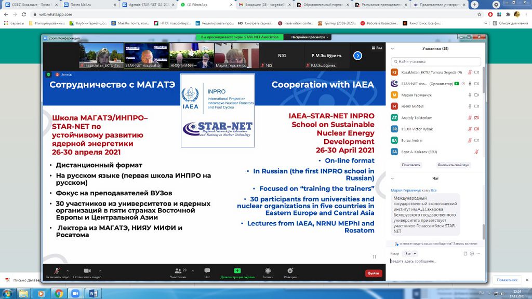Click microphone icon in STAR-NET Ass. row
The height and width of the screenshot is (299, 532).
click(x=470, y=84)
